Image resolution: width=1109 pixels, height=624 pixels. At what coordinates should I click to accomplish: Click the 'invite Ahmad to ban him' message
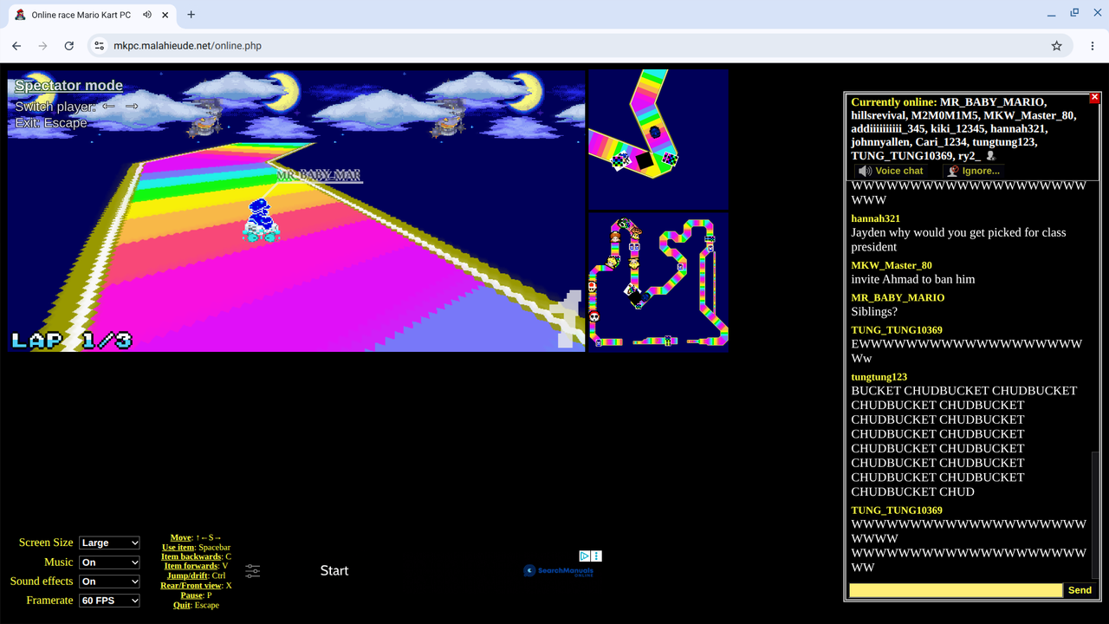pos(913,279)
